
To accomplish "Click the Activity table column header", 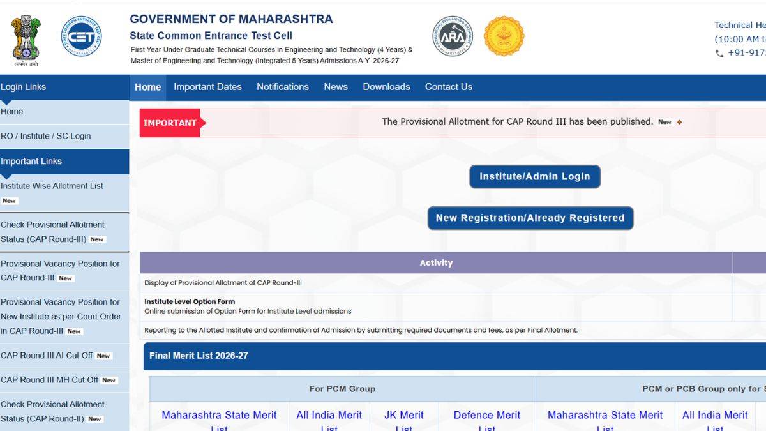I will click(x=436, y=263).
